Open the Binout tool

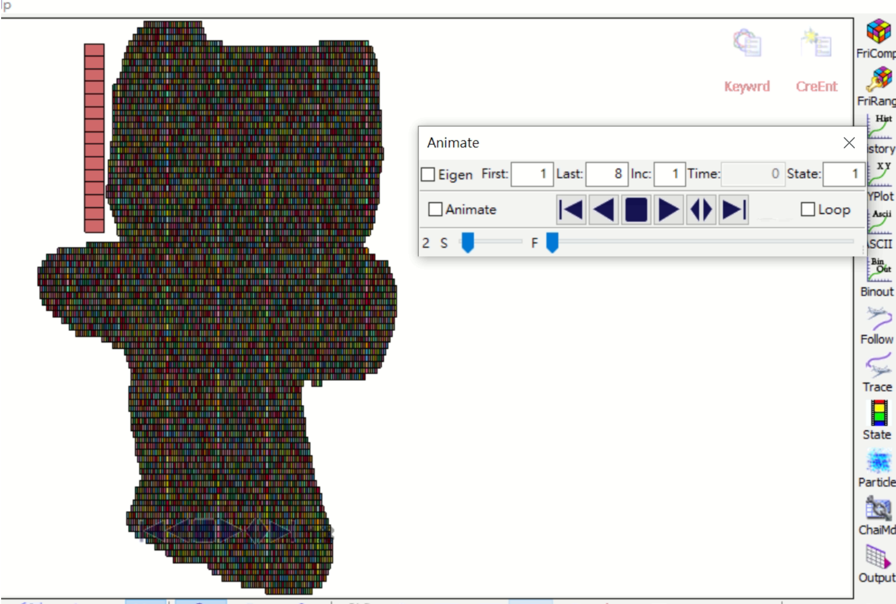point(878,276)
